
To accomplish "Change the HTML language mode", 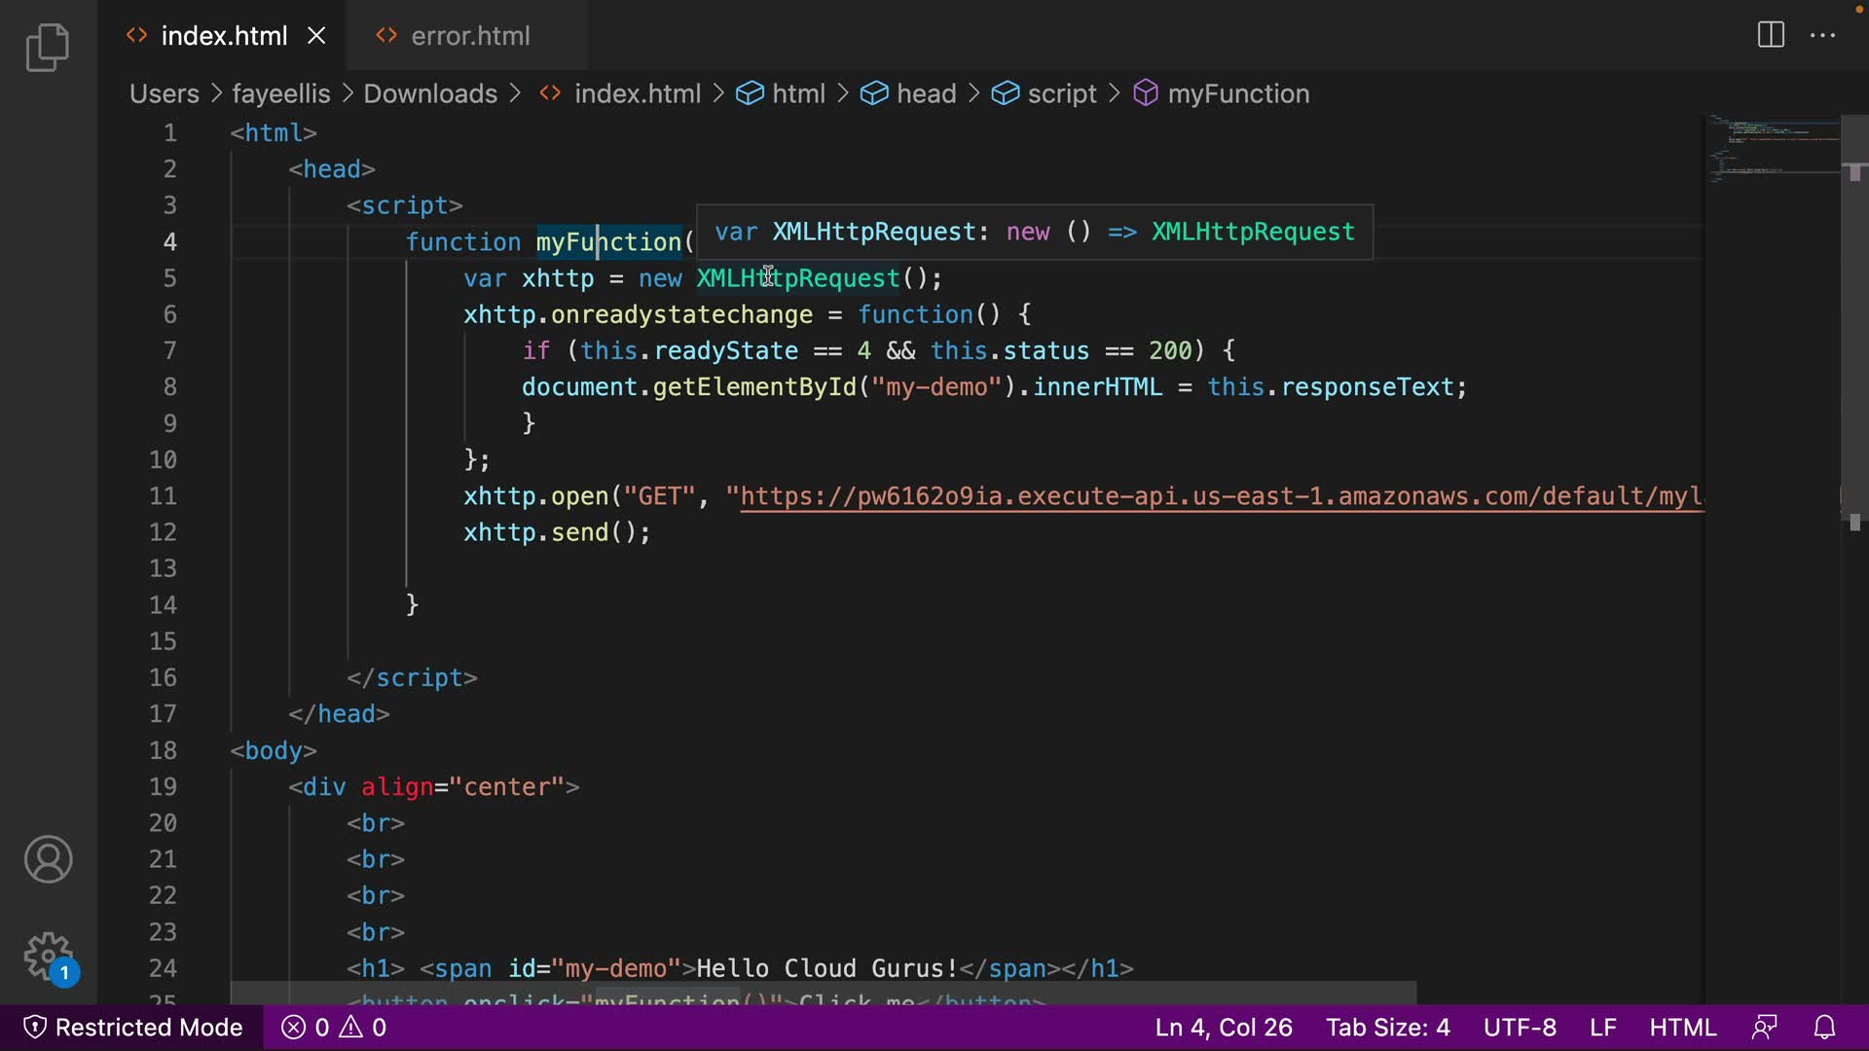I will click(x=1682, y=1028).
